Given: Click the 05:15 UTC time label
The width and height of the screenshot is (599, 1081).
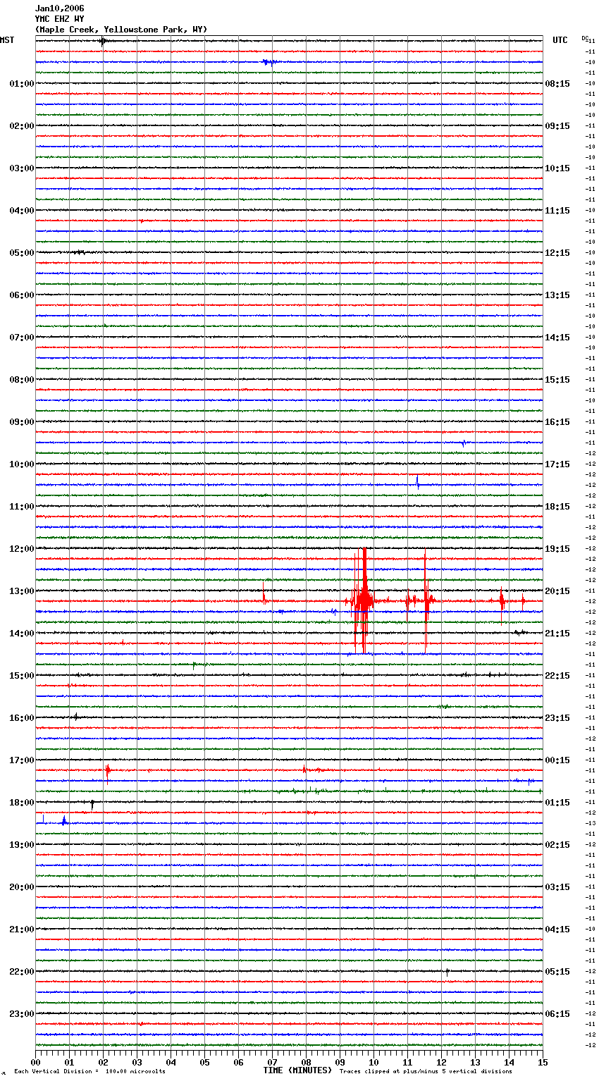Looking at the screenshot, I should click(x=557, y=972).
